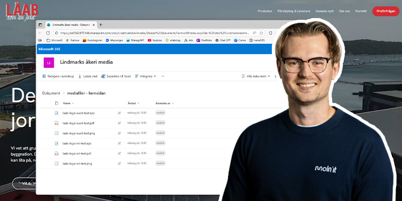Open file laab-logo-svart-text.png
The image size is (402, 201).
click(x=79, y=133)
